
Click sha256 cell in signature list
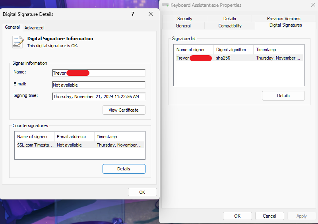pos(223,58)
